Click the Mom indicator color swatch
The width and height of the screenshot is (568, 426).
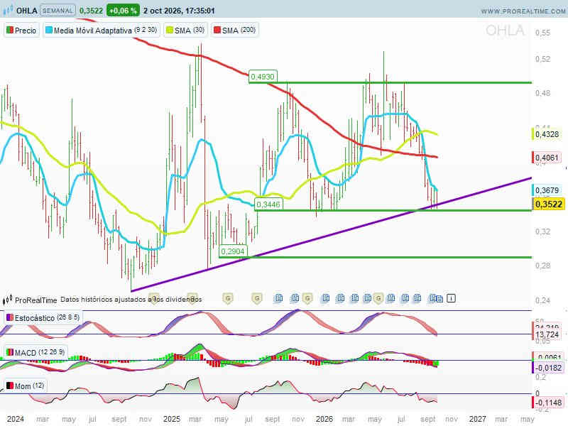coord(10,386)
